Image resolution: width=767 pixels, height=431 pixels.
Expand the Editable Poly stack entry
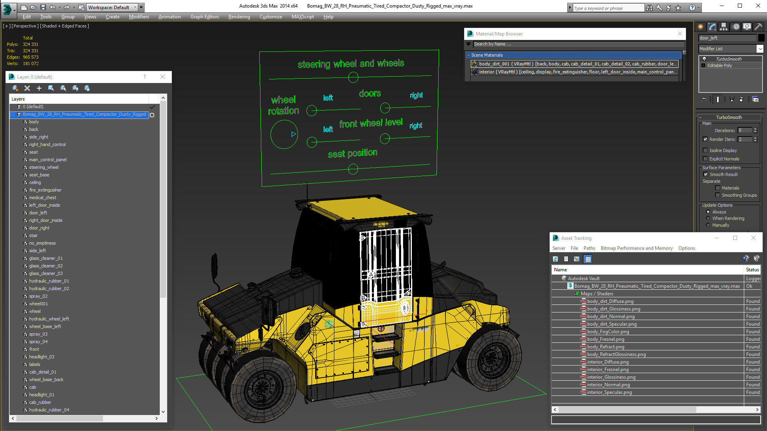[703, 65]
